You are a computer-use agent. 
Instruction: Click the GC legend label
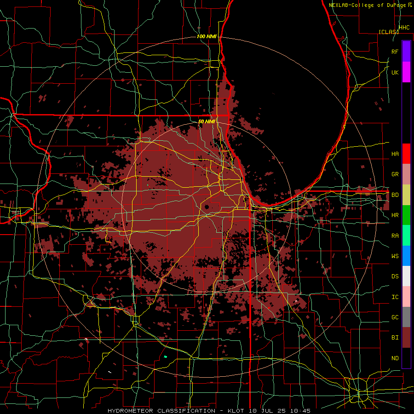[395, 317]
